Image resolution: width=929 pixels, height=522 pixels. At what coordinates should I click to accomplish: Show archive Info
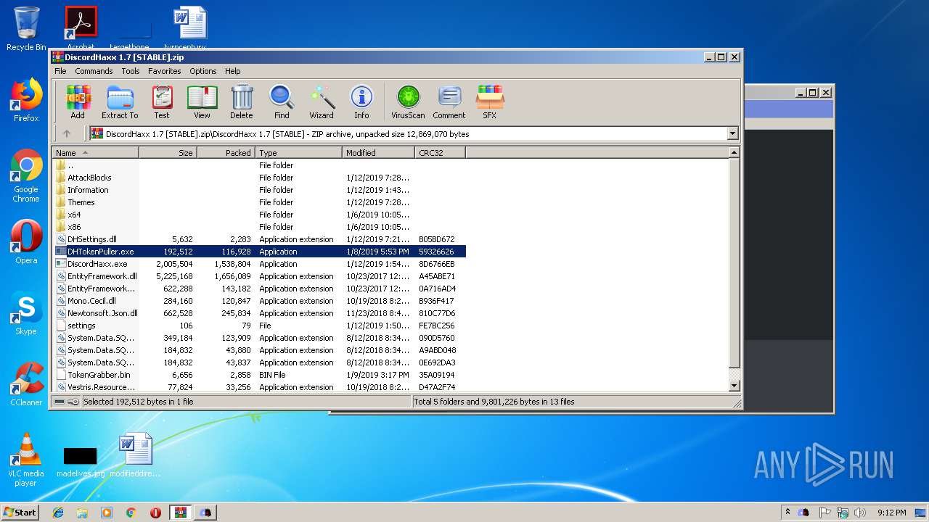tap(361, 102)
